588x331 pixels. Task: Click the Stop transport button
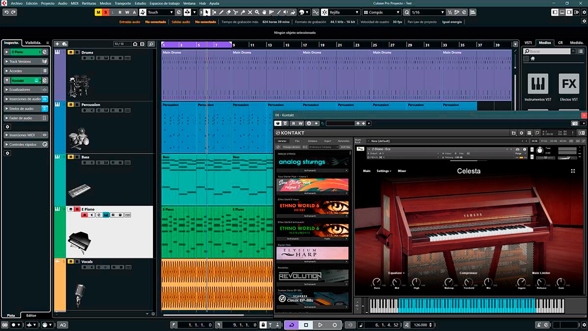(306, 325)
